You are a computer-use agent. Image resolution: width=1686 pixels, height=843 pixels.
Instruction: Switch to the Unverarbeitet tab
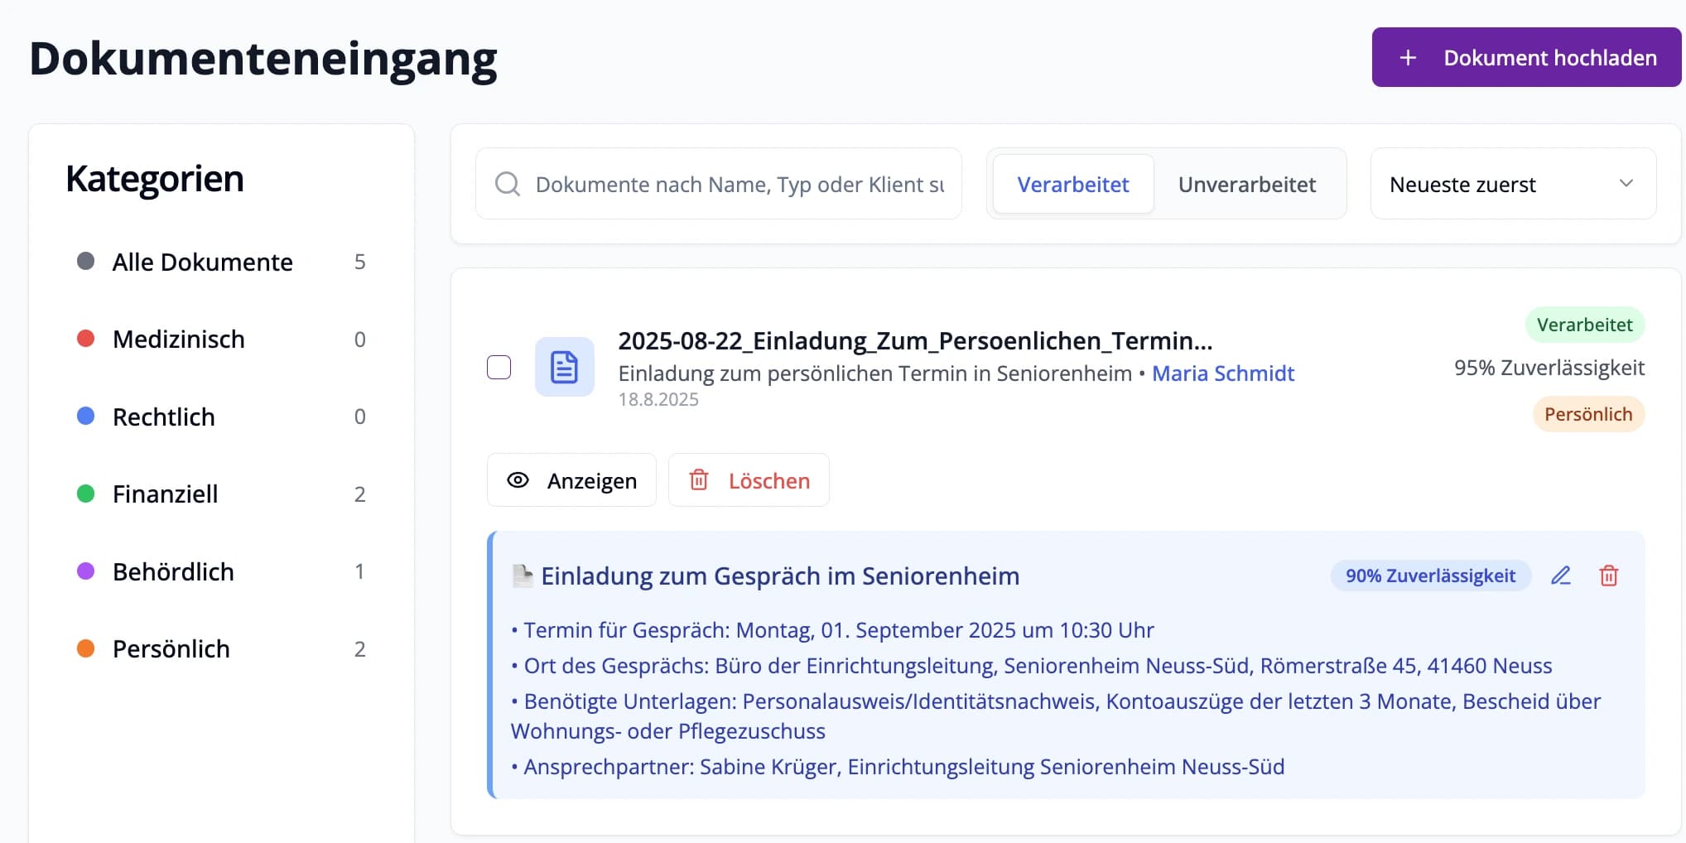(x=1246, y=184)
